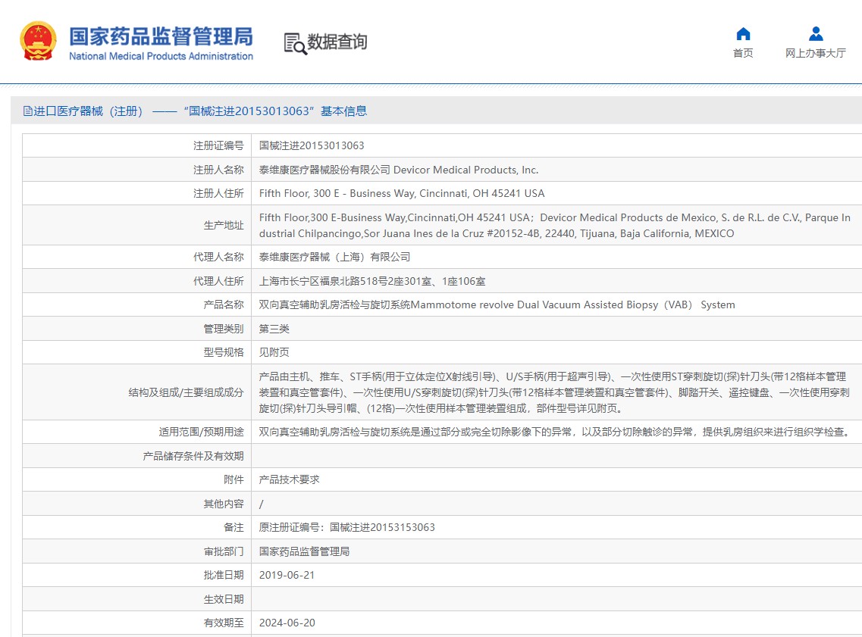
Task: Click the 产品储存条件及有效期 label
Action: point(193,456)
